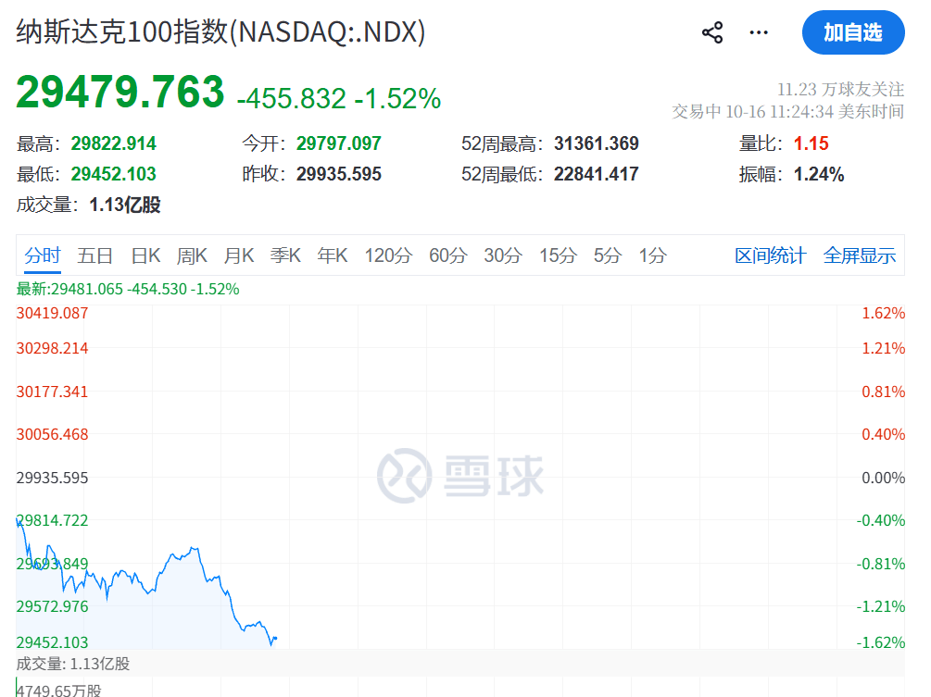Viewport: 931px width, 697px height.
Task: Click the 29452.103 label on the price axis
Action: point(52,642)
